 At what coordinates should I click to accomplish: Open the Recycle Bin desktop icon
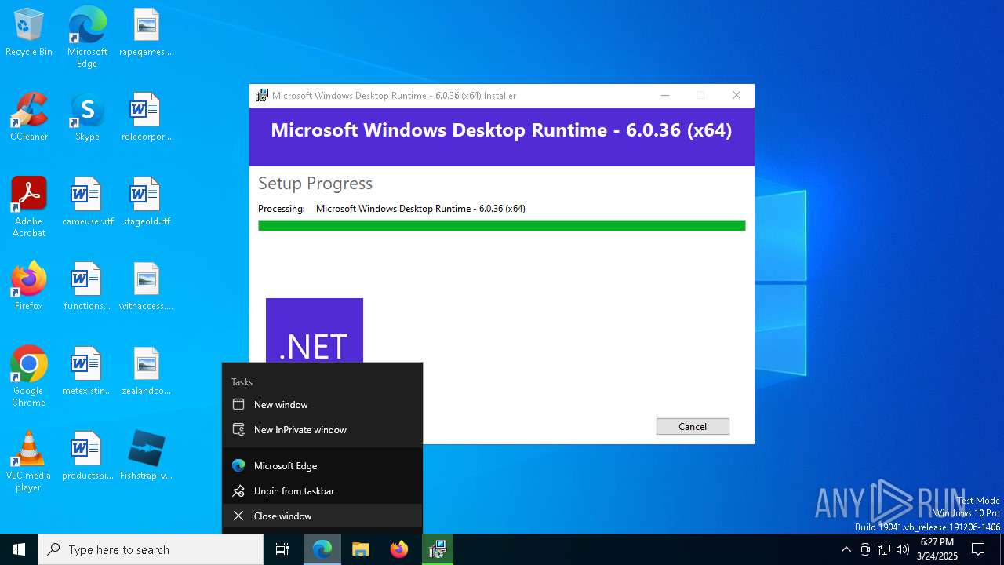pyautogui.click(x=29, y=33)
